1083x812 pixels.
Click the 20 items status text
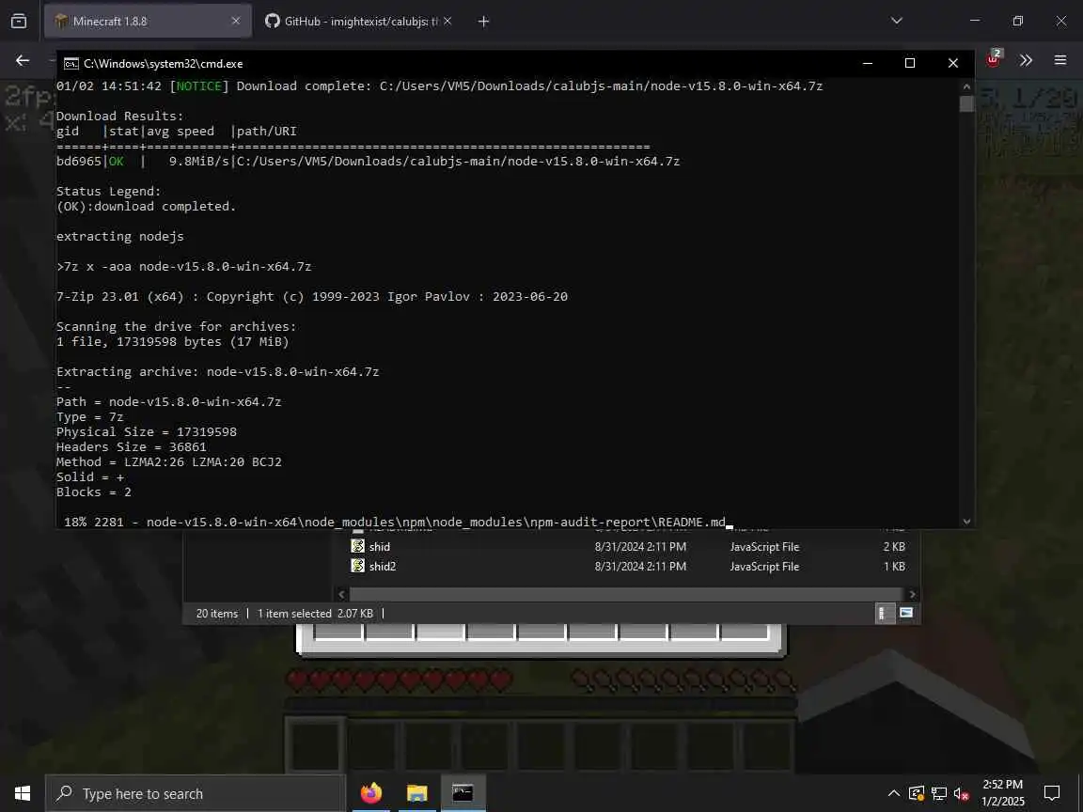coord(217,613)
